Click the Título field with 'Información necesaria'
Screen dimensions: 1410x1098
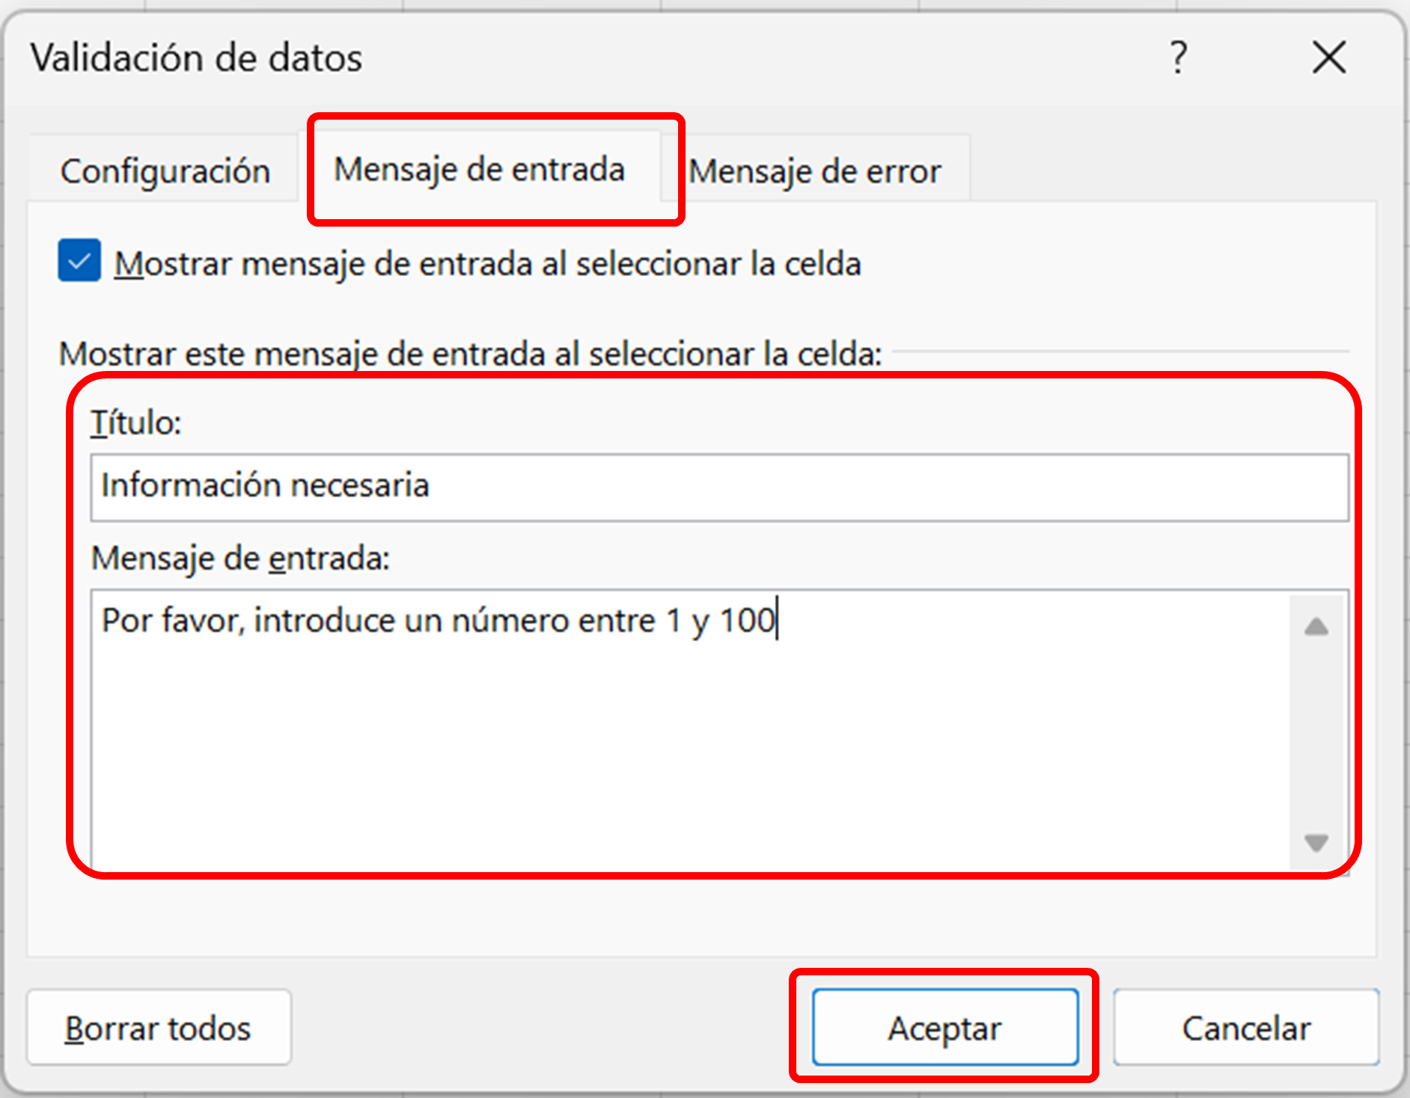pyautogui.click(x=718, y=486)
